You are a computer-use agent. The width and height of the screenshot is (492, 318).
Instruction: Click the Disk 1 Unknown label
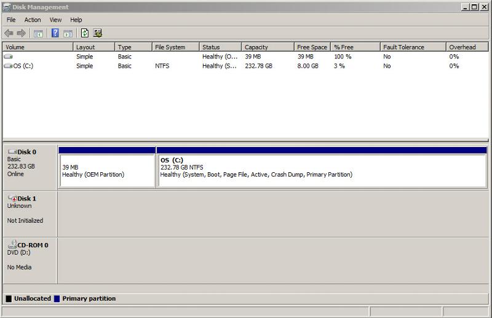coord(20,206)
